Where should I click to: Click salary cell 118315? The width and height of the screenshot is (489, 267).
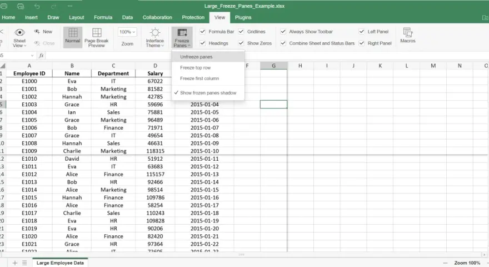click(155, 151)
